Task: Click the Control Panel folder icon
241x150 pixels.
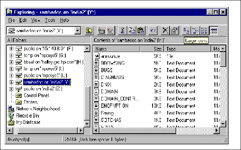Action: (x=19, y=96)
